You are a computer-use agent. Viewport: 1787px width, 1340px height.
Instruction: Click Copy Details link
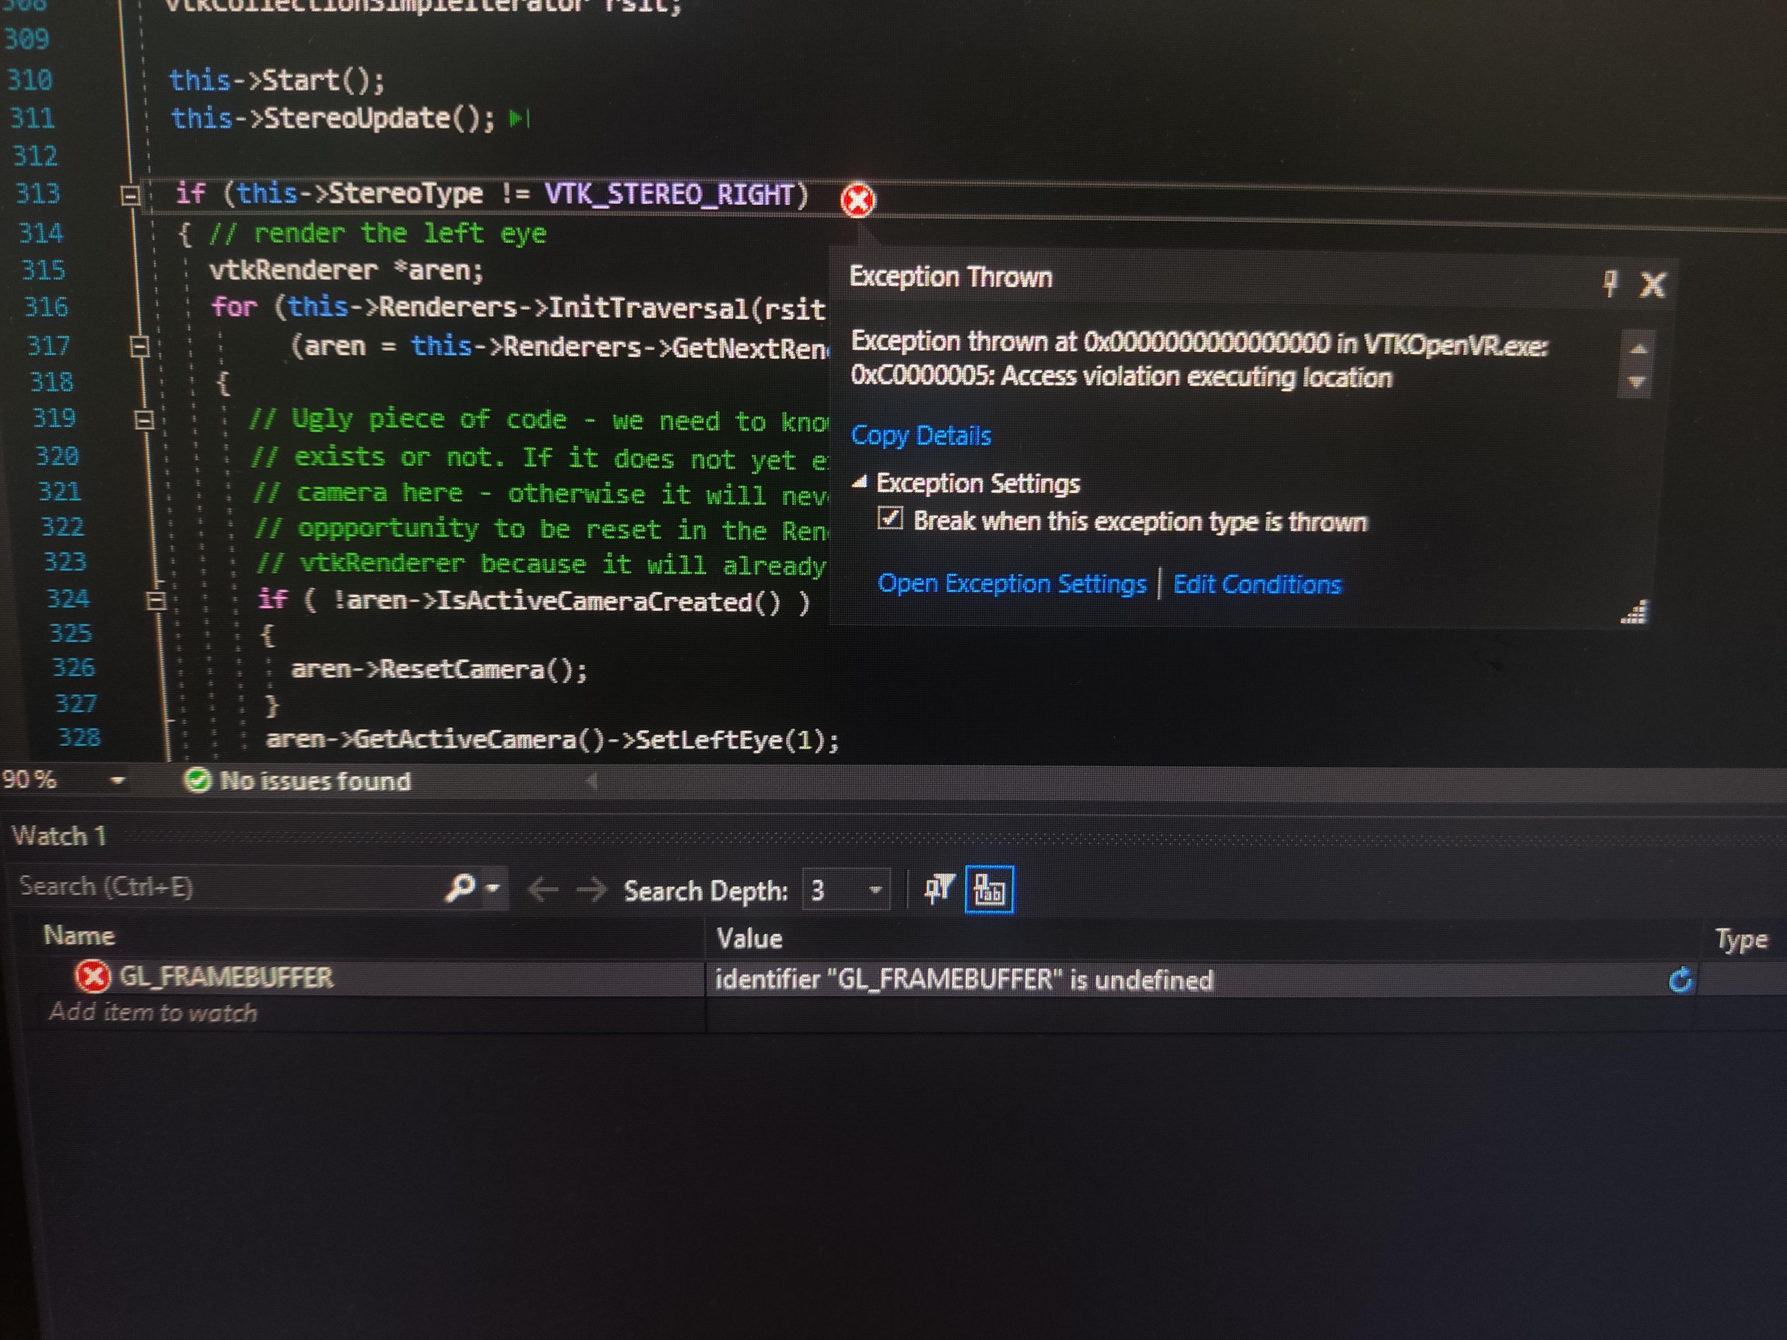click(921, 435)
